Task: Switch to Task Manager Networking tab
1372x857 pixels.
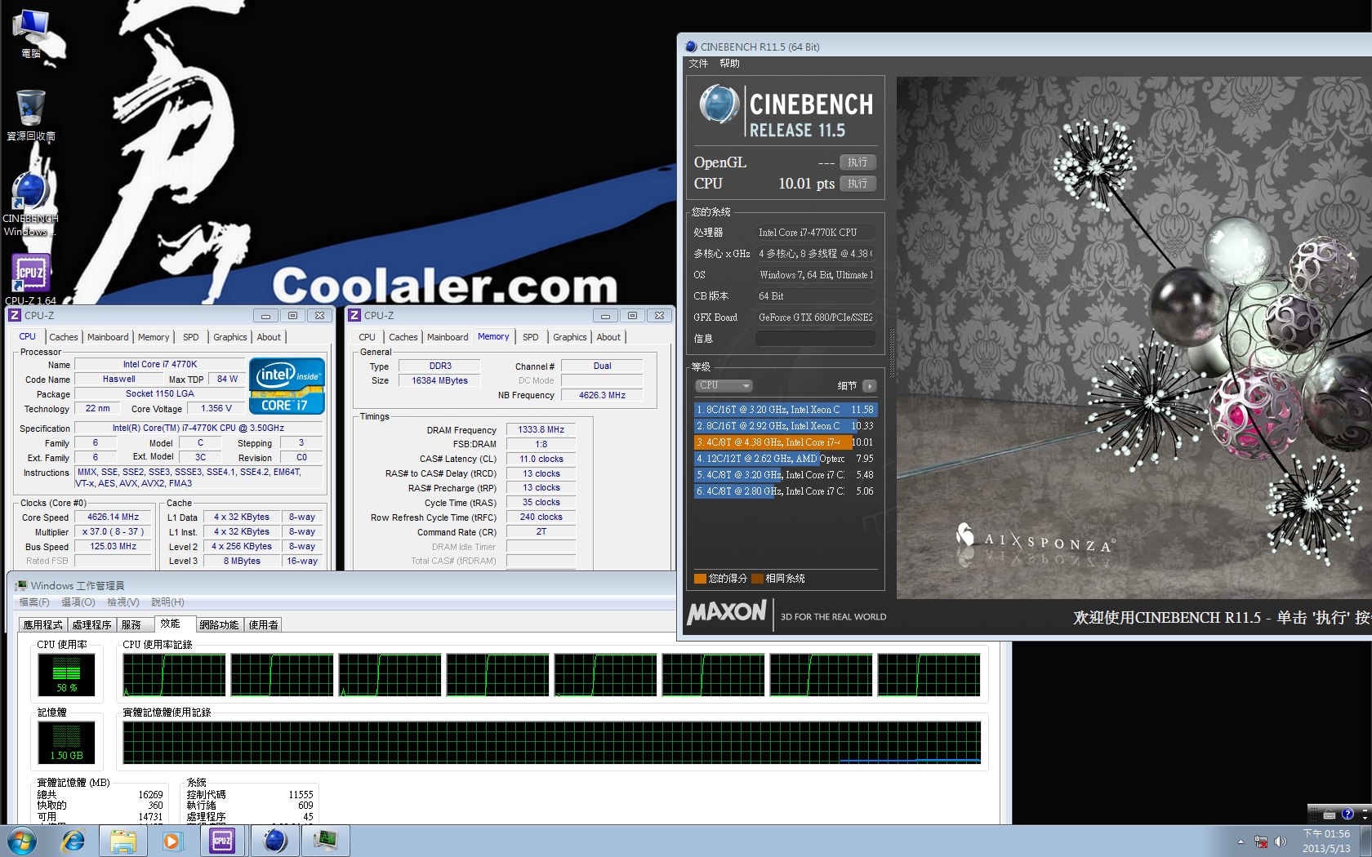Action: click(x=219, y=625)
